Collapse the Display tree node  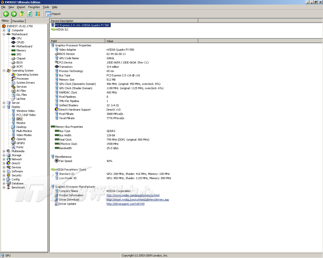coord(4,107)
